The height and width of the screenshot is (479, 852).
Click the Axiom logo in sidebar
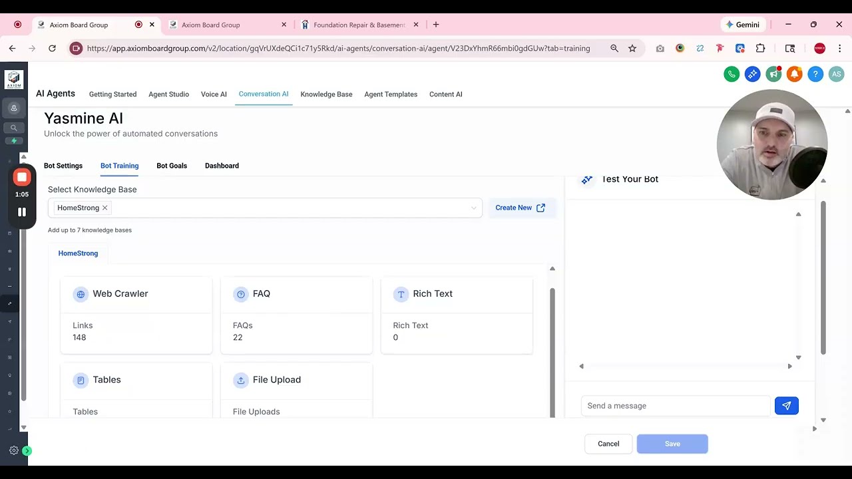[x=14, y=80]
